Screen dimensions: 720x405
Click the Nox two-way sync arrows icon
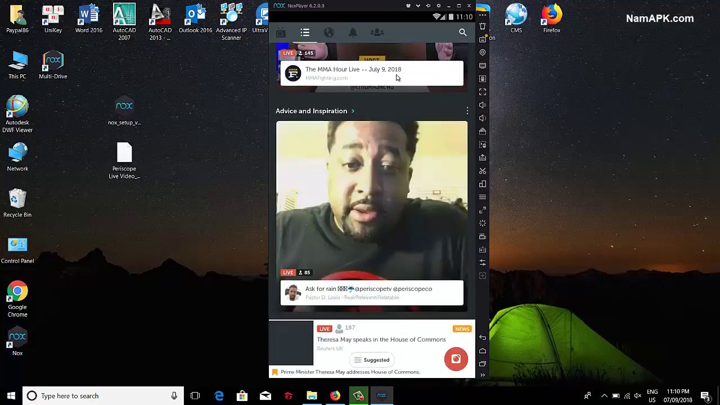point(483,262)
